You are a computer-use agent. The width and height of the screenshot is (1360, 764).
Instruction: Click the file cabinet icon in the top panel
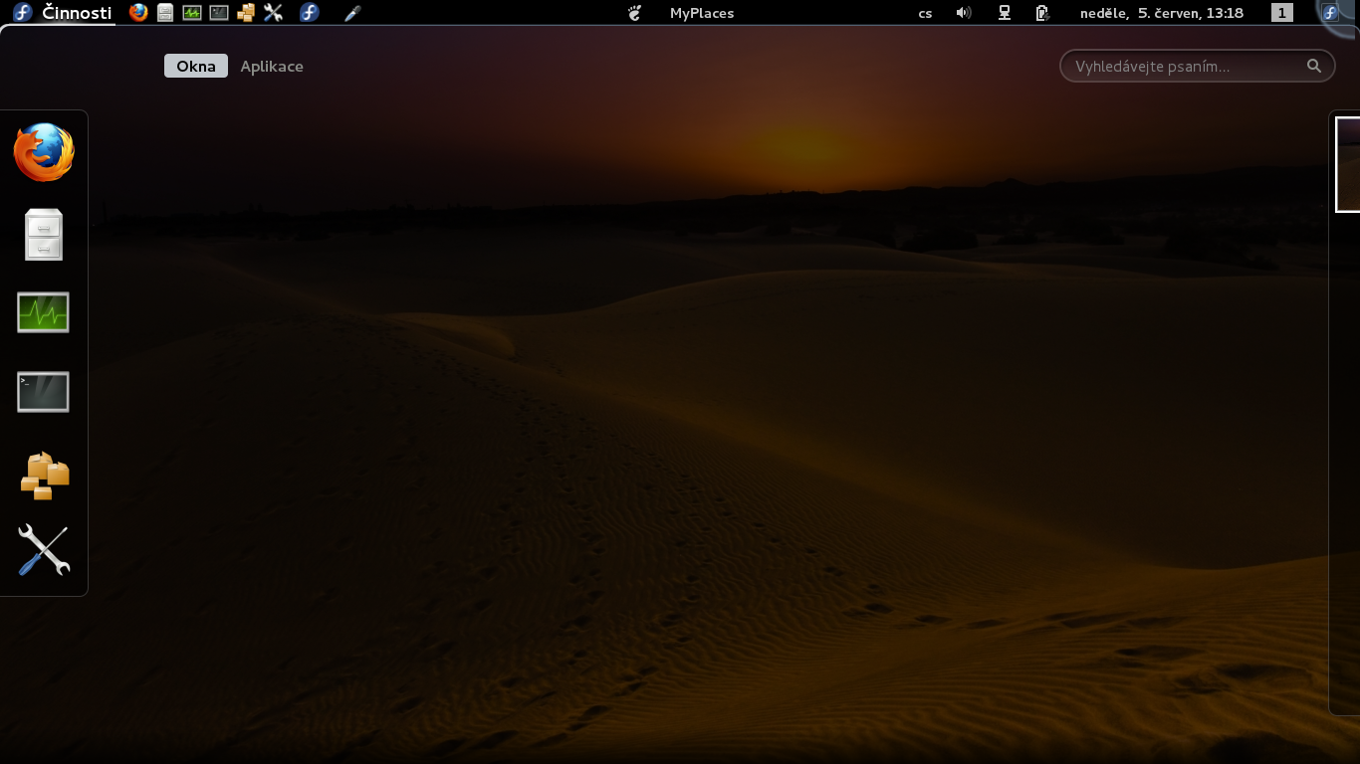point(165,13)
